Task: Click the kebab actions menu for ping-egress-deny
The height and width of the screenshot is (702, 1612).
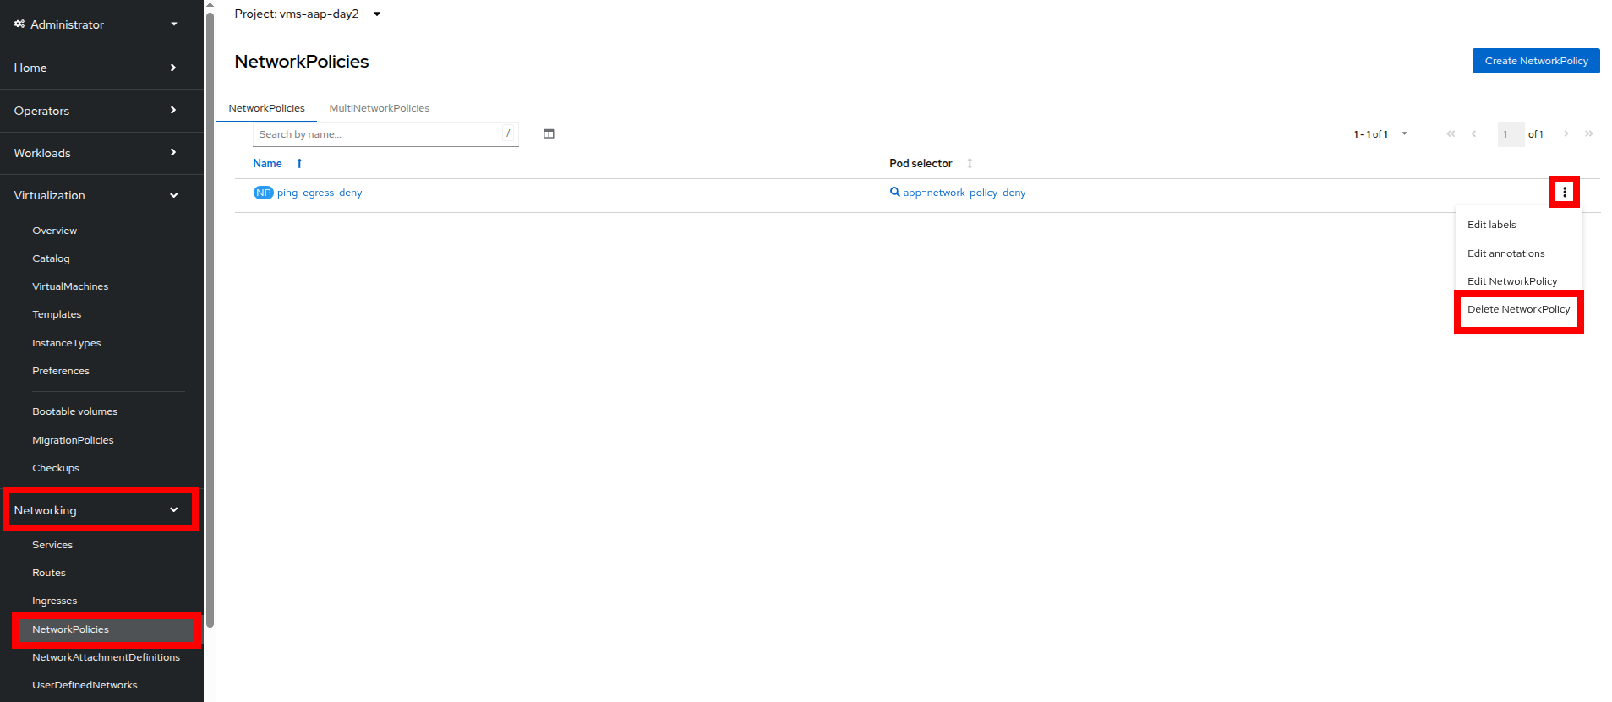Action: [1564, 192]
